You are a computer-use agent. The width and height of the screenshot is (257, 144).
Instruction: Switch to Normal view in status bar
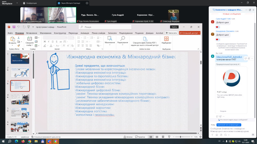pos(150,137)
